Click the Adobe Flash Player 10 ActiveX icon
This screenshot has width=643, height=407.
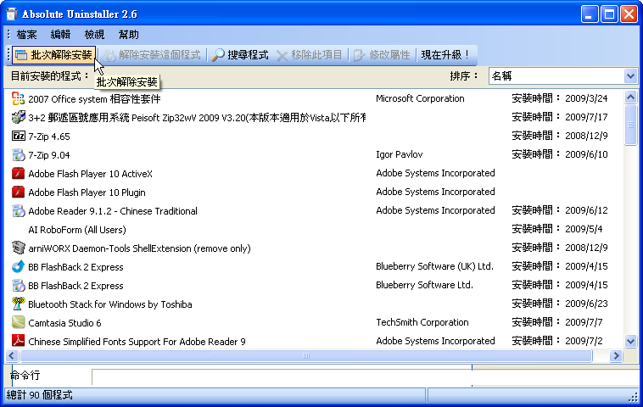(x=19, y=174)
